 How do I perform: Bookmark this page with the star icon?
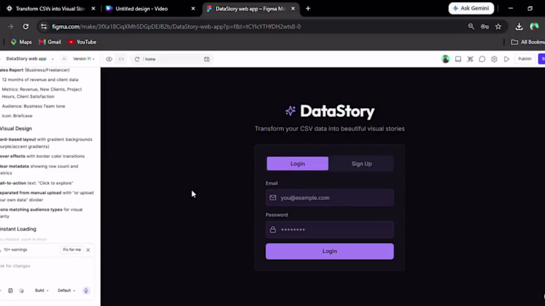point(499,27)
